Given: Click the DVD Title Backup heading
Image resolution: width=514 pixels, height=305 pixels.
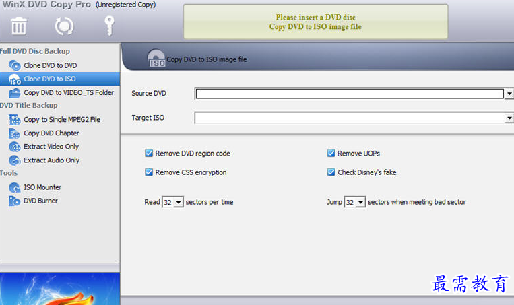Looking at the screenshot, I should click(29, 106).
